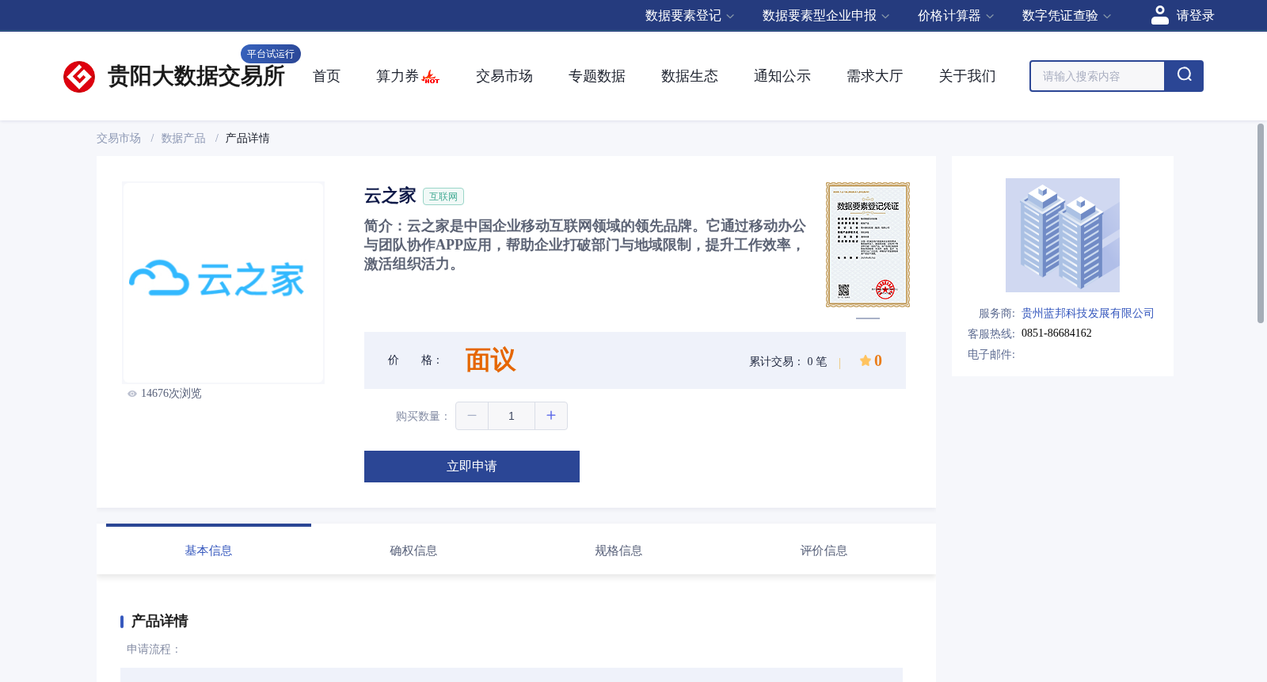Click the 贵阳大数据交易所 site title
This screenshot has height=682, width=1267.
[196, 76]
